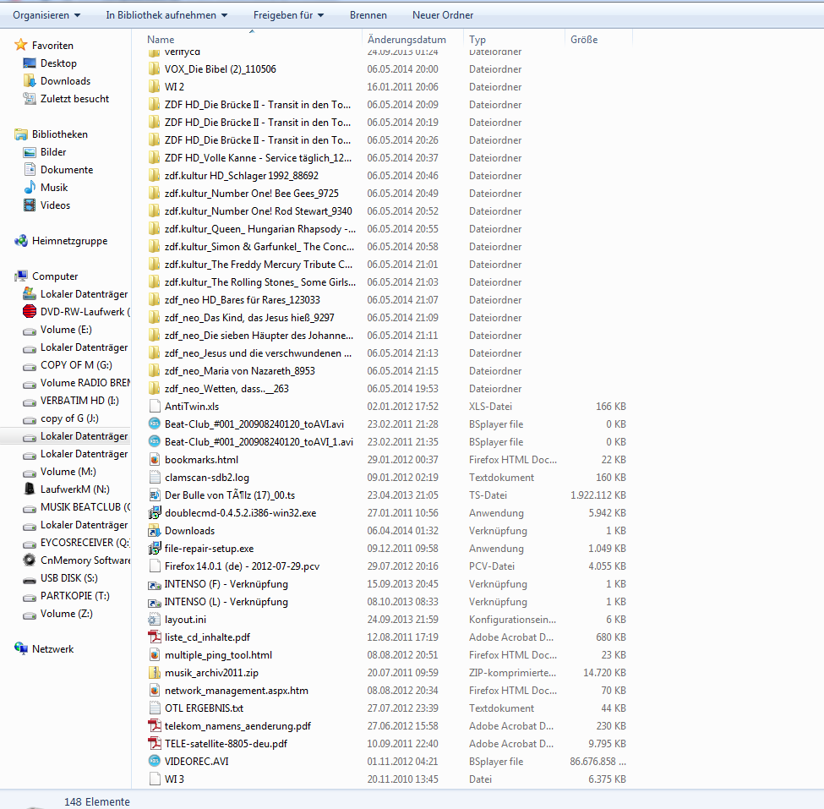Select file clamscan-sdb2.log
Image resolution: width=824 pixels, height=809 pixels.
tap(207, 478)
